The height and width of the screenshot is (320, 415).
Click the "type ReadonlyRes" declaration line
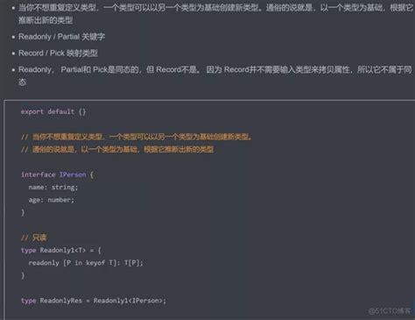pos(94,301)
